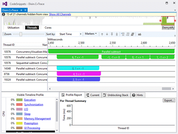Switch to the Hints tab

138,95
